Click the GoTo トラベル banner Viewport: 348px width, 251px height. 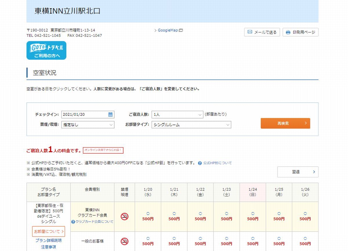point(46,50)
